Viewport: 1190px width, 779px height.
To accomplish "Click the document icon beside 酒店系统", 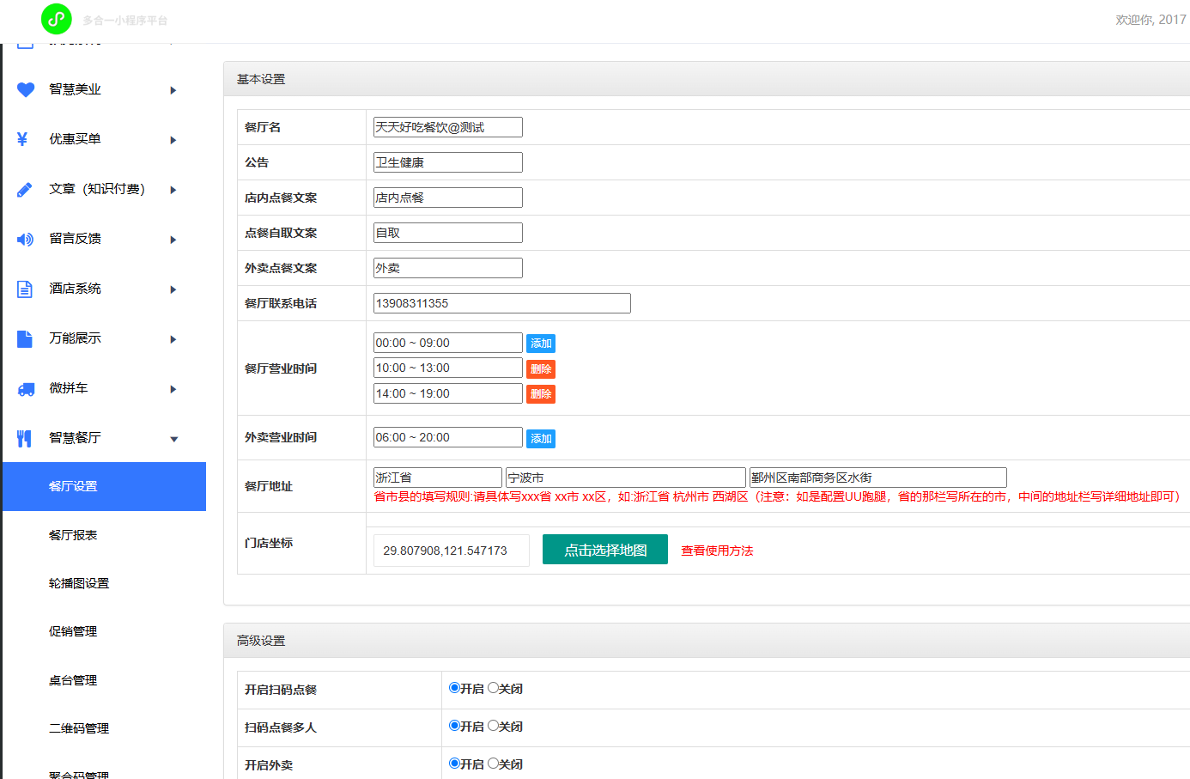I will (25, 289).
